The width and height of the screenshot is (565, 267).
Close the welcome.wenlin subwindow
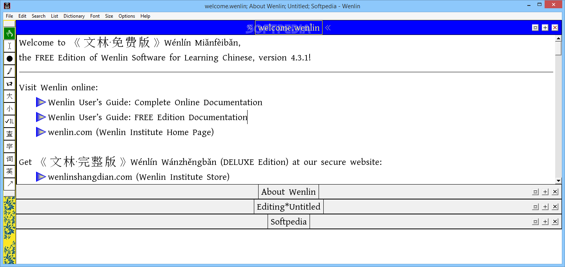[x=555, y=27]
